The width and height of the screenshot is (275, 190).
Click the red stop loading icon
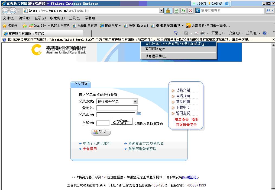click(190, 11)
